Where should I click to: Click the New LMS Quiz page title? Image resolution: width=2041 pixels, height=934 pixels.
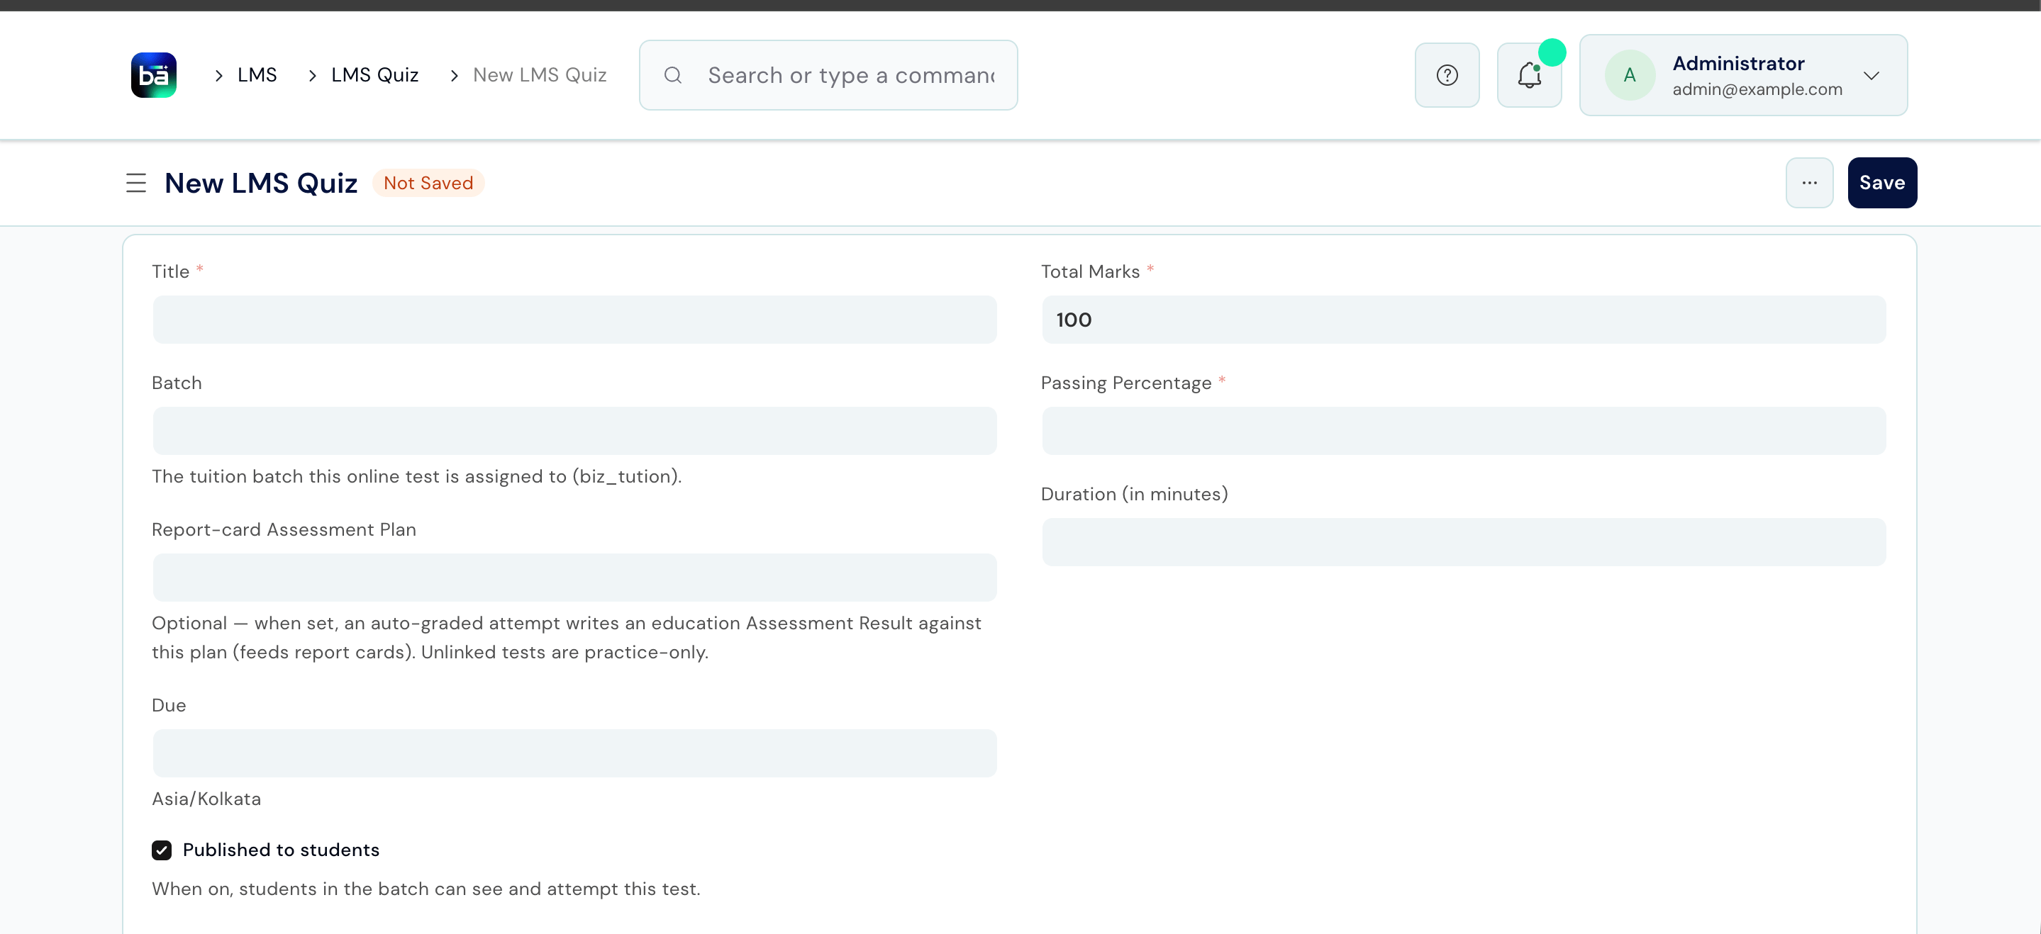261,183
